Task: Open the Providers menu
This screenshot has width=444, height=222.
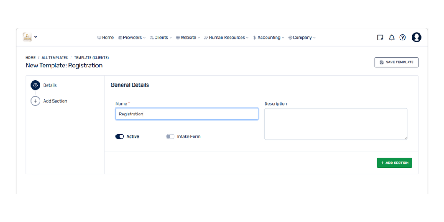Action: [x=132, y=37]
